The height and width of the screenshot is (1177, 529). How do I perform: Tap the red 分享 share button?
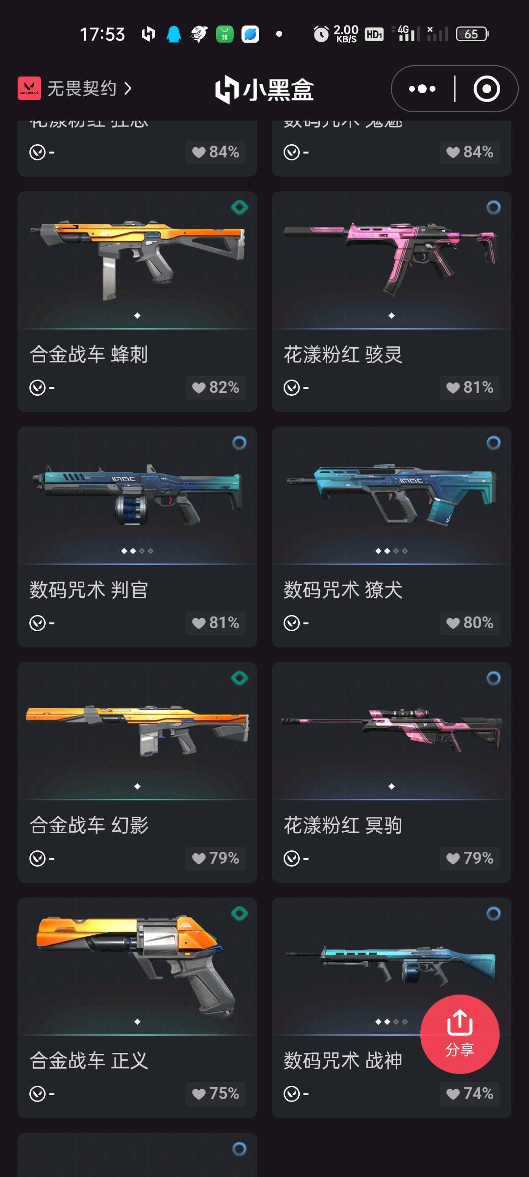coord(459,1034)
